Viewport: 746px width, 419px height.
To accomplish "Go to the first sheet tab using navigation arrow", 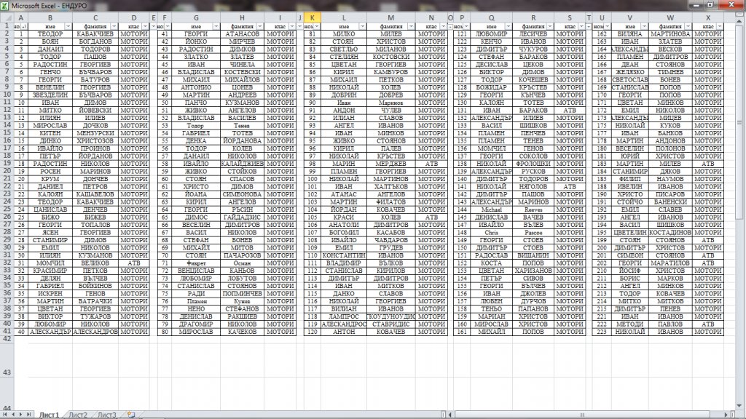I will pos(5,415).
